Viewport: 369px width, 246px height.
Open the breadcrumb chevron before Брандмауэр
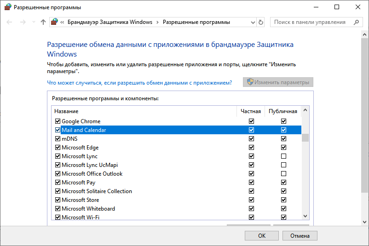click(x=62, y=22)
